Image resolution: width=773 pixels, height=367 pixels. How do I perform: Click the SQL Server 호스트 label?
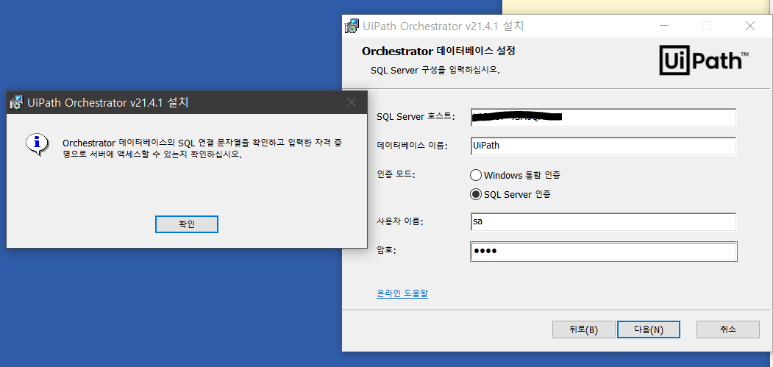[416, 118]
